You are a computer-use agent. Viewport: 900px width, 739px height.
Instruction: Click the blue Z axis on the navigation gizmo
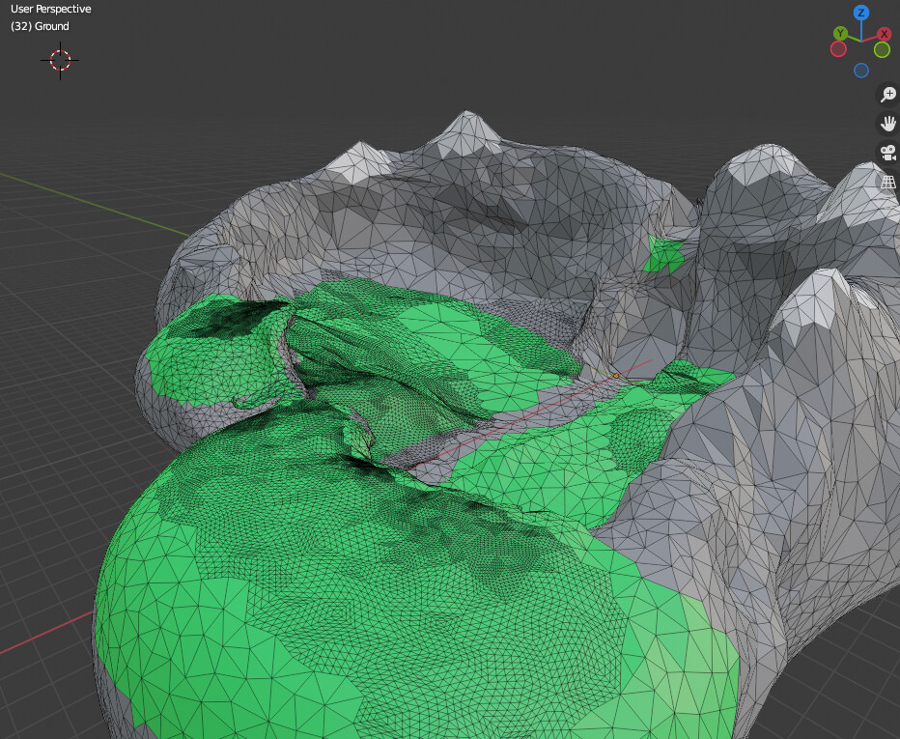pos(861,12)
